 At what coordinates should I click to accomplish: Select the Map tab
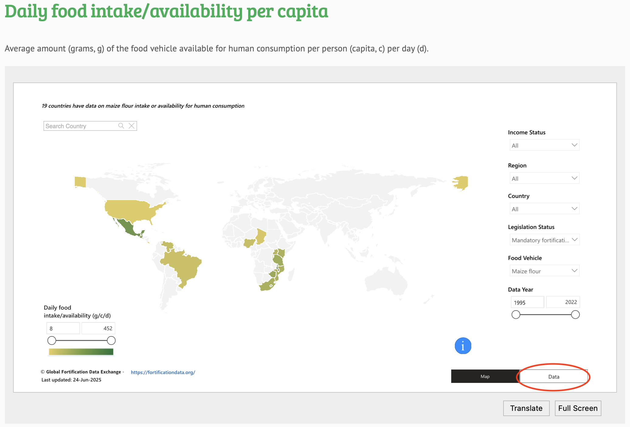pos(485,376)
